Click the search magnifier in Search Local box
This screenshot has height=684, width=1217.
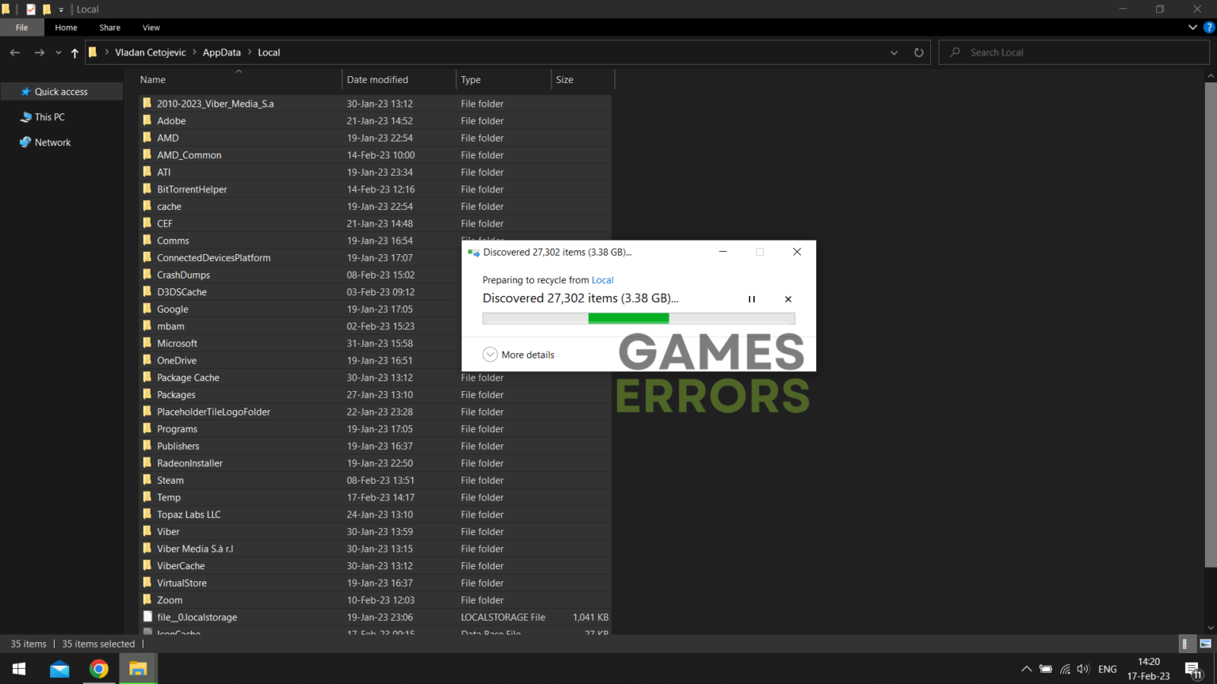click(x=954, y=52)
